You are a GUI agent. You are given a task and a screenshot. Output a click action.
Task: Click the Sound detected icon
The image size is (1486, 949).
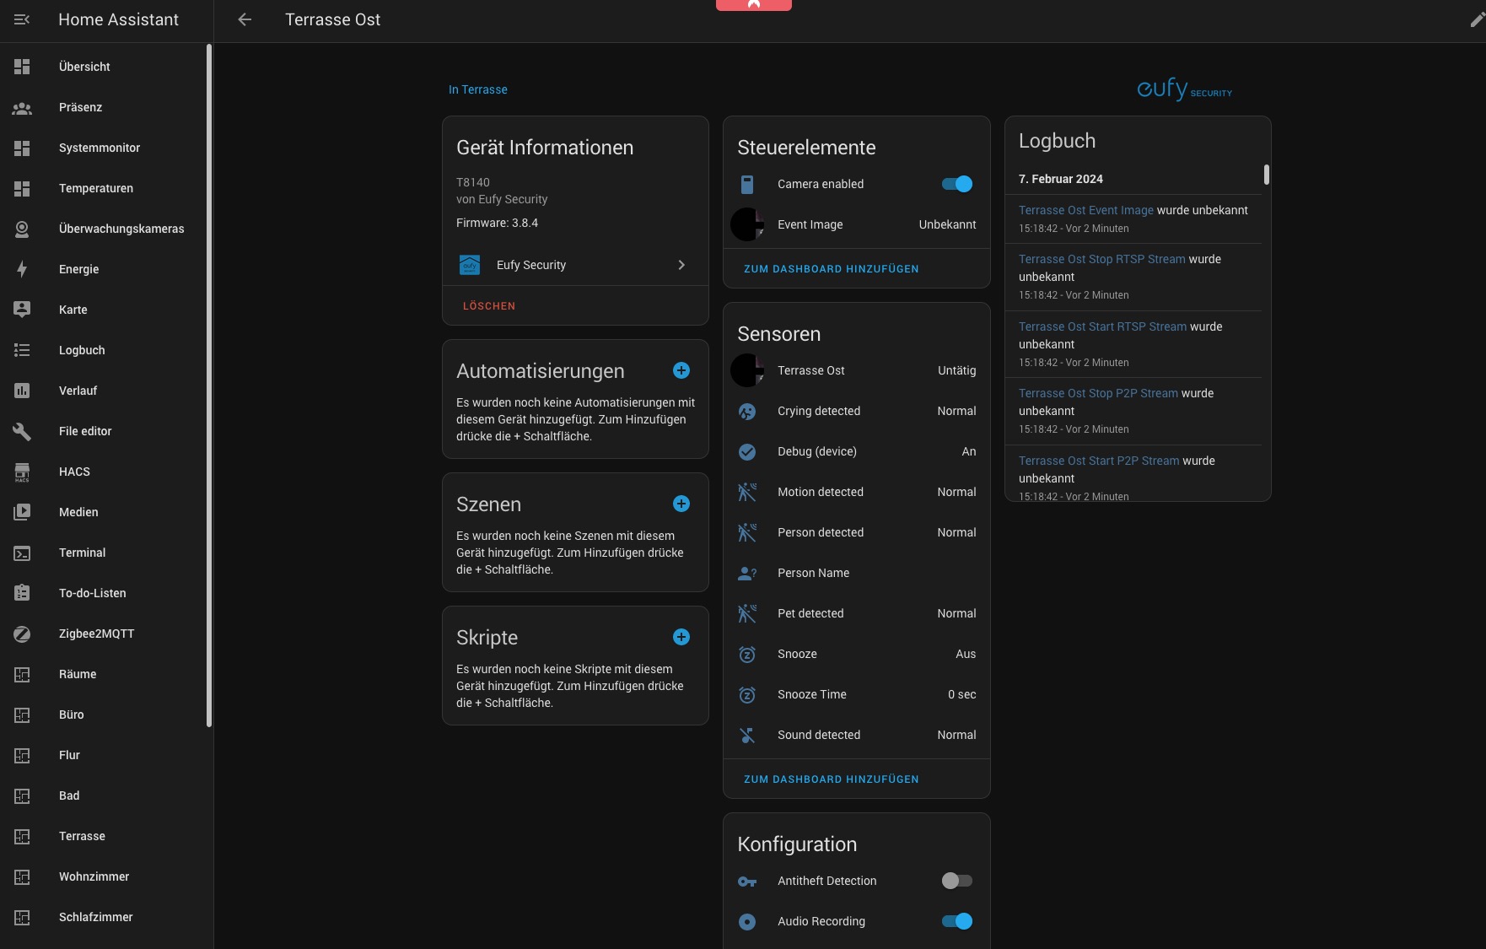tap(747, 735)
